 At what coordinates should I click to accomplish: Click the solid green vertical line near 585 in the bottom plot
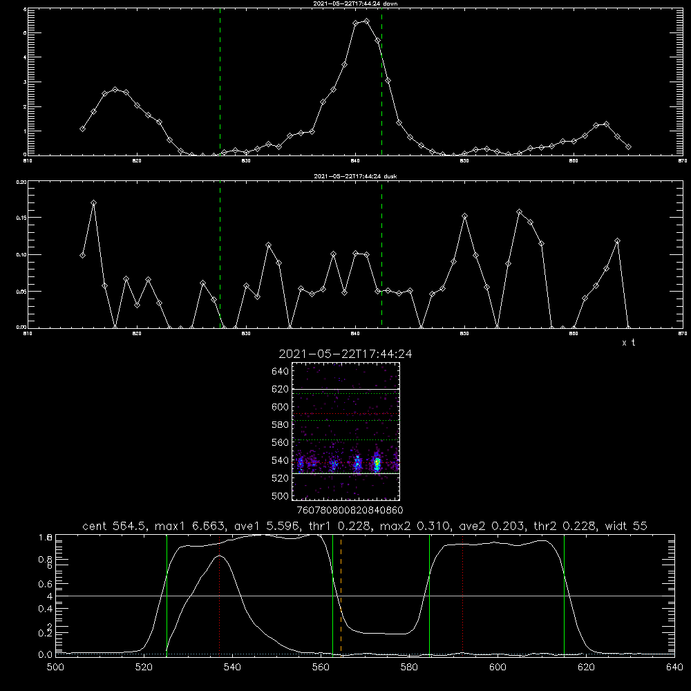point(429,595)
